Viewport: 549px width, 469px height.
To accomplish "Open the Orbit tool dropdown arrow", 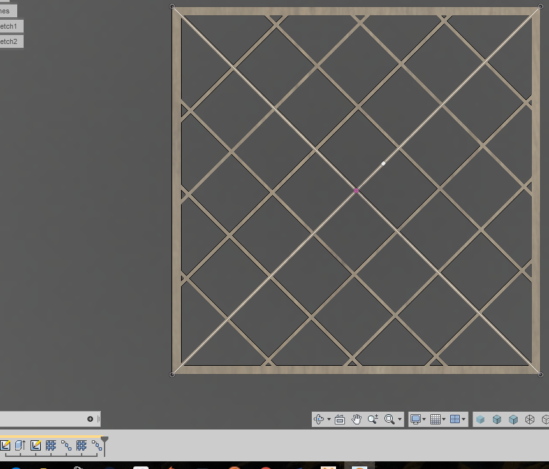I will pos(328,419).
